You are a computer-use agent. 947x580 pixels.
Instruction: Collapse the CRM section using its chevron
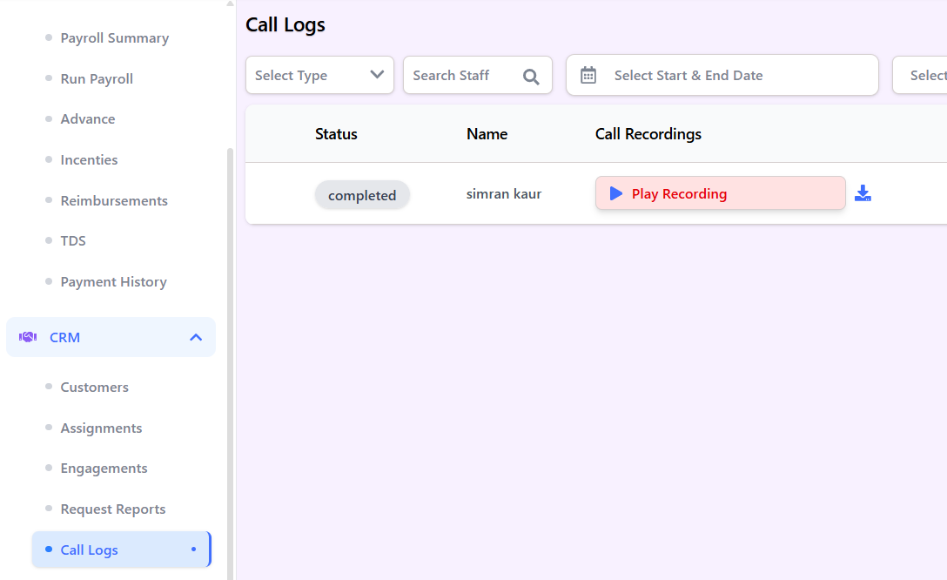point(195,337)
